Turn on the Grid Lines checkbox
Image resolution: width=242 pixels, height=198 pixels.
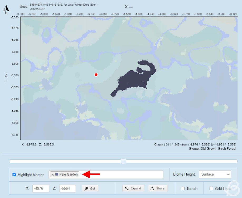click(211, 188)
